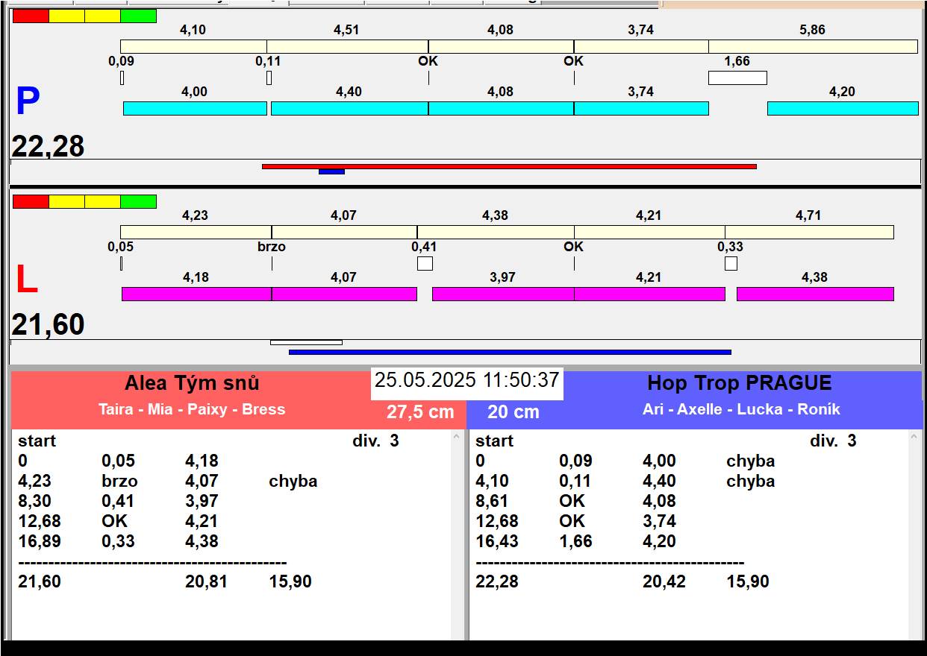Select the magenta 4,18 run bar in lane L
The width and height of the screenshot is (927, 656).
pos(196,294)
